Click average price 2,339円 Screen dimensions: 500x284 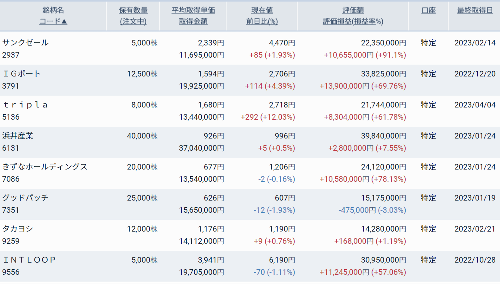(x=211, y=42)
